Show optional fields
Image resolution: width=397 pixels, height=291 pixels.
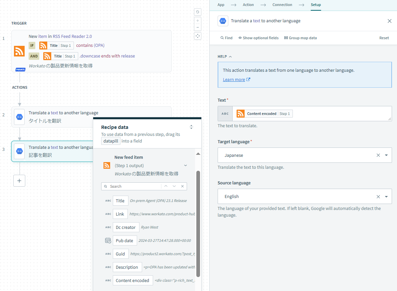point(258,38)
